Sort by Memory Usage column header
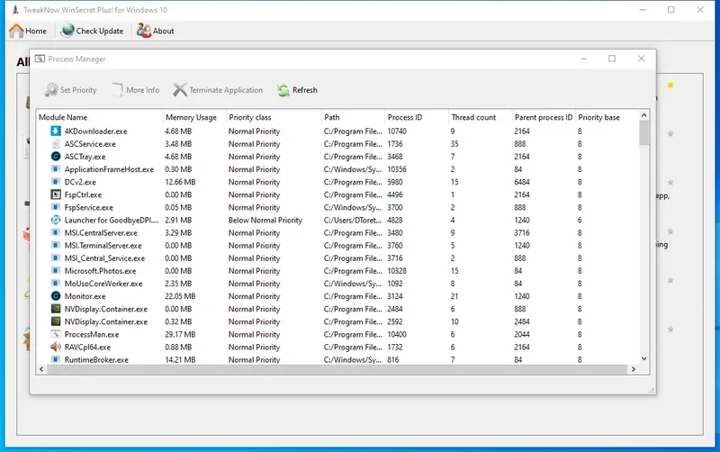This screenshot has width=720, height=452. click(x=194, y=117)
